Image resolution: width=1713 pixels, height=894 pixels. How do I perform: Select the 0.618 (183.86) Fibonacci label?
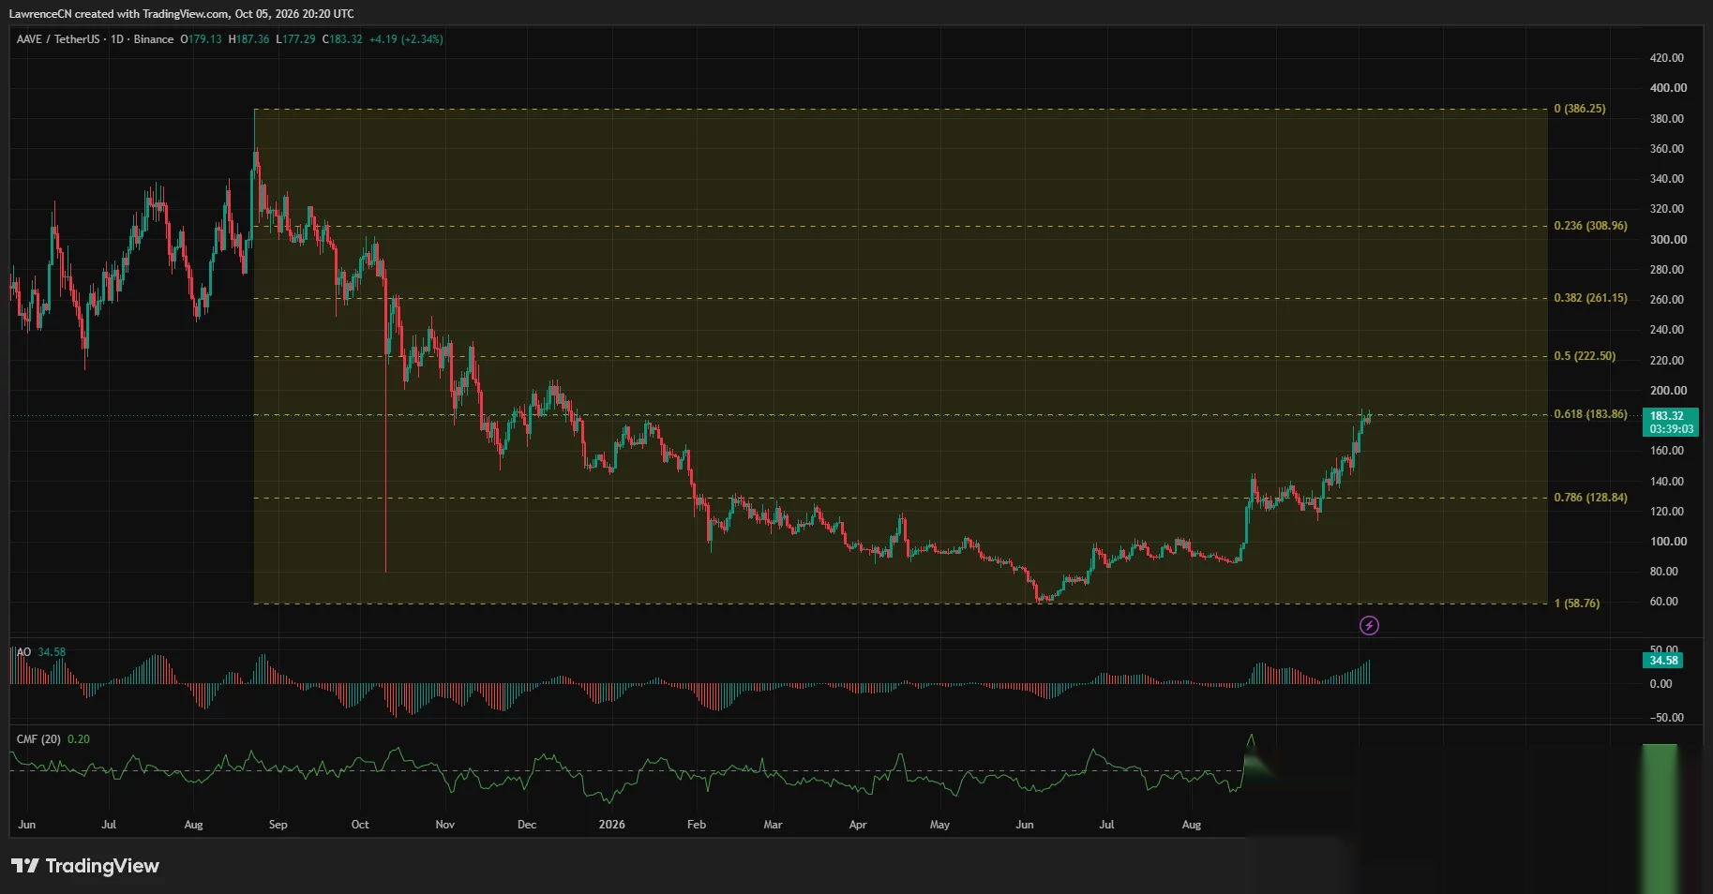[1590, 414]
